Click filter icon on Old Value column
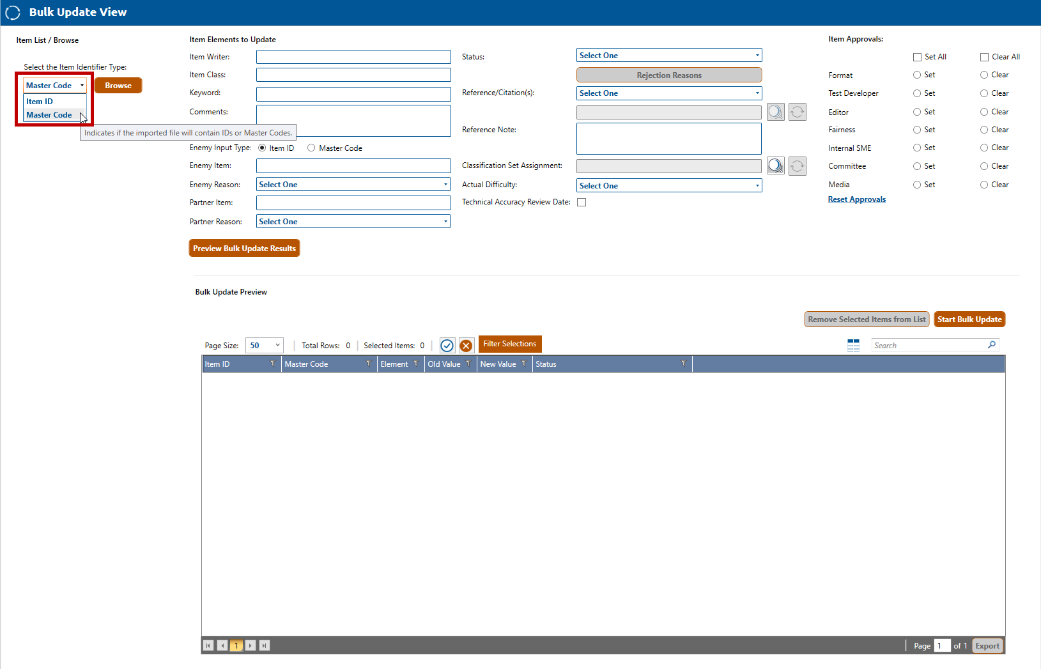 tap(468, 364)
